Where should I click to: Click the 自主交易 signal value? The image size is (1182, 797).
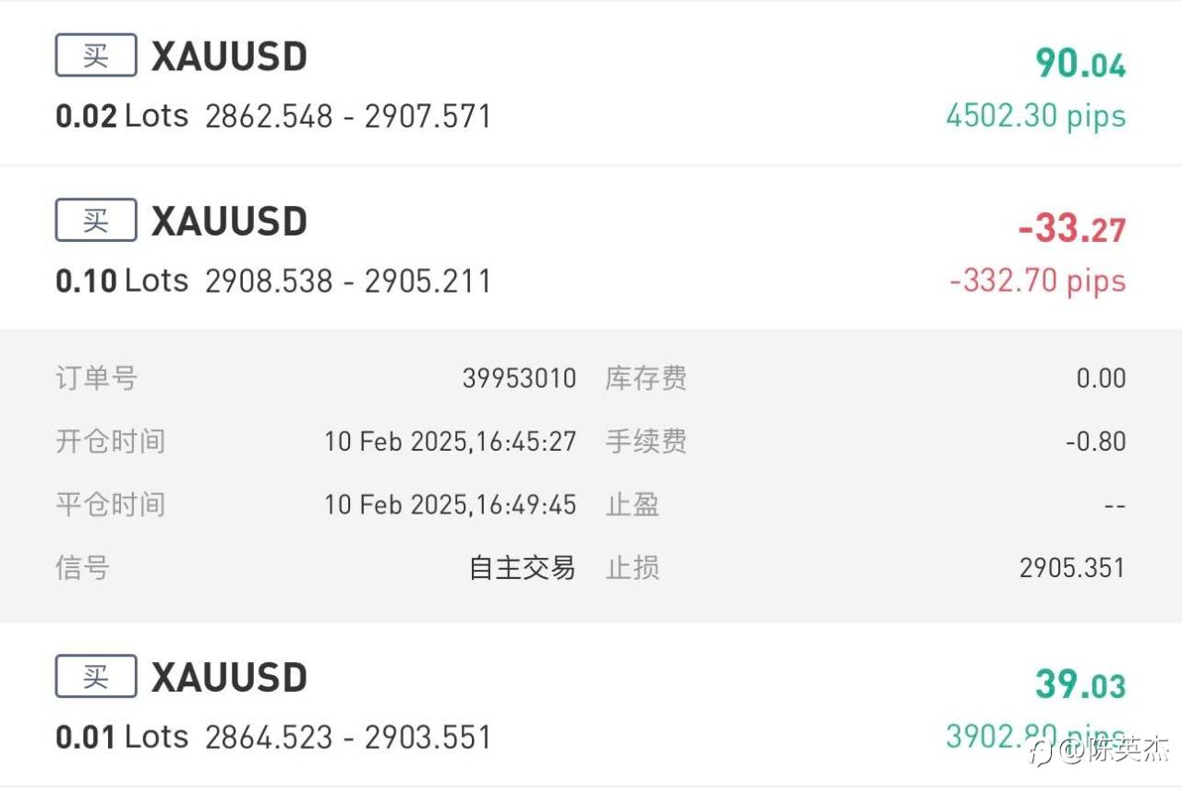click(x=522, y=567)
